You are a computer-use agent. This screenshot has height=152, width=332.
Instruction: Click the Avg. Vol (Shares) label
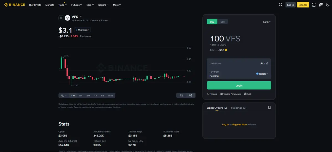pos(68,141)
